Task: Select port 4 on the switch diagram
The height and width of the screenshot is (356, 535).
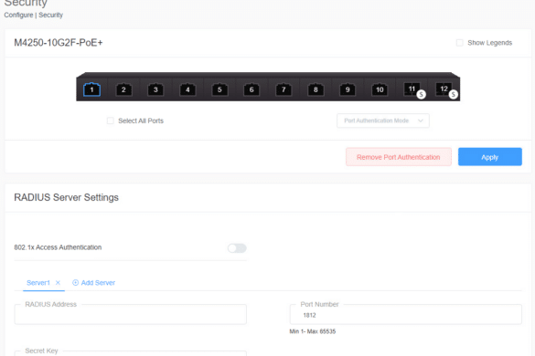Action: [187, 89]
